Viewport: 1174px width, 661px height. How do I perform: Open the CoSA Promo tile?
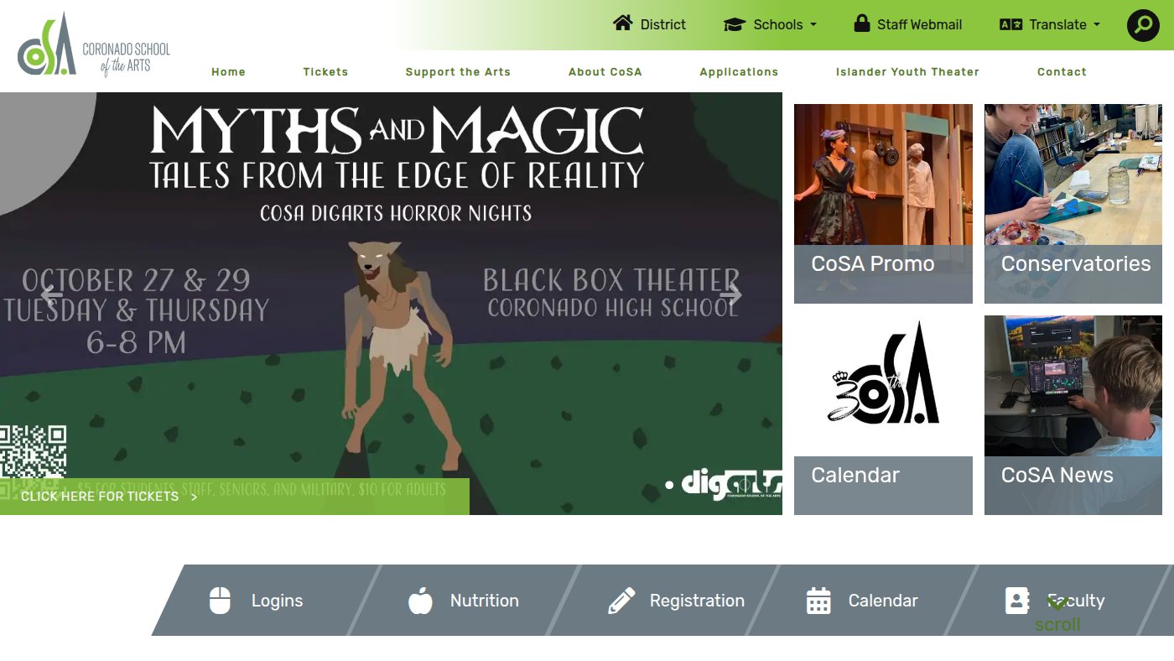(883, 204)
